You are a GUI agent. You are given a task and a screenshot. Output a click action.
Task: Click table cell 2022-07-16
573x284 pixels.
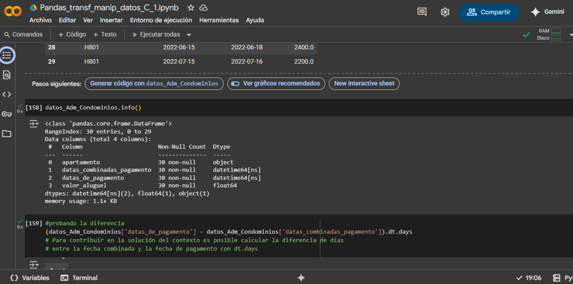pos(247,61)
